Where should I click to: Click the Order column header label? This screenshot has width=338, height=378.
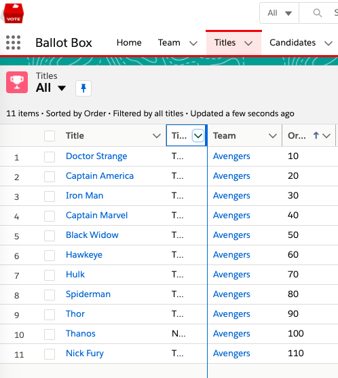tap(297, 136)
